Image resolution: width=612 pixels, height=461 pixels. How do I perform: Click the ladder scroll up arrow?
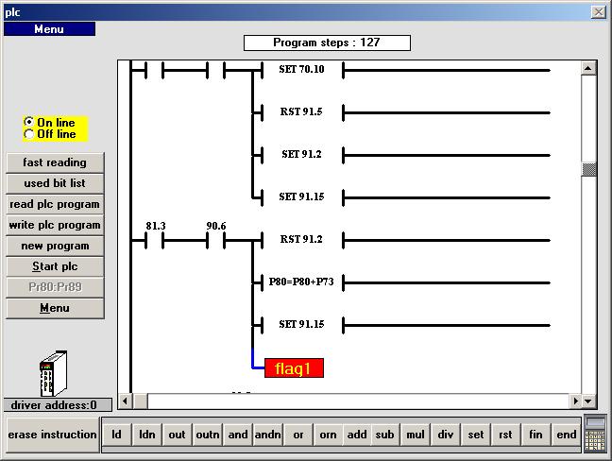[x=588, y=68]
